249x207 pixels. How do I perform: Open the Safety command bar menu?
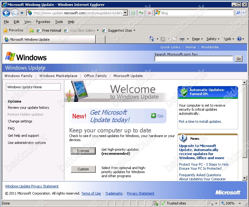tap(213, 39)
